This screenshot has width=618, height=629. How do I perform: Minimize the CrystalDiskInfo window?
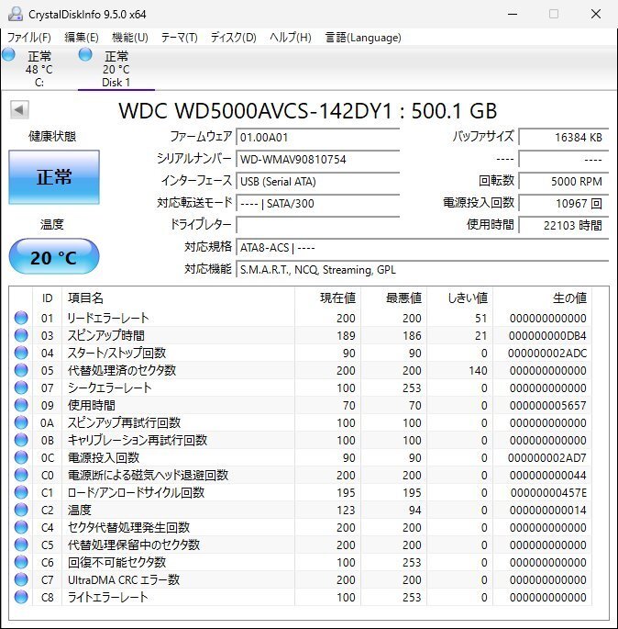pyautogui.click(x=513, y=14)
